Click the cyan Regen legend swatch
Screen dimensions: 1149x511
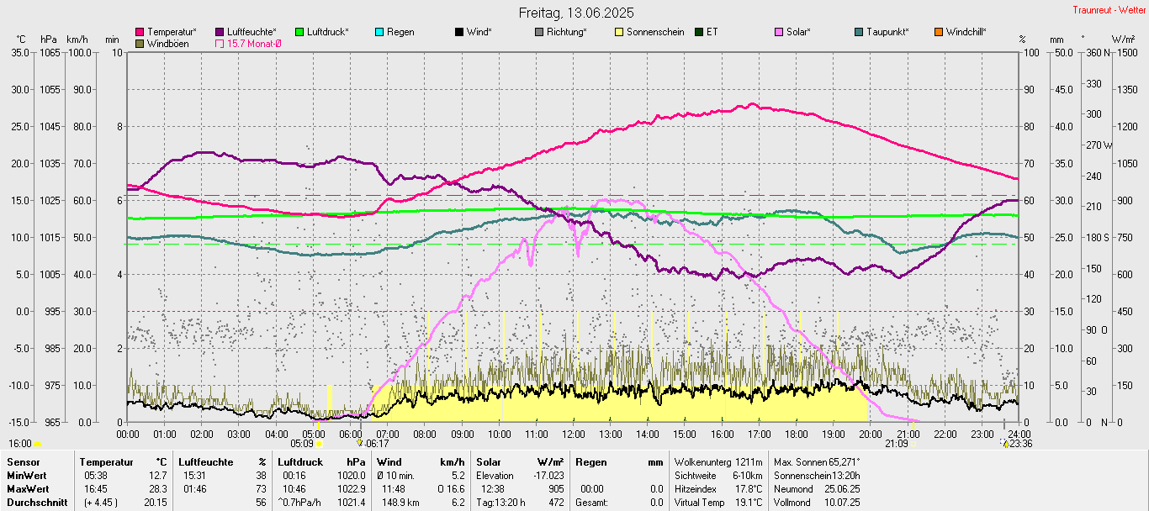point(379,32)
